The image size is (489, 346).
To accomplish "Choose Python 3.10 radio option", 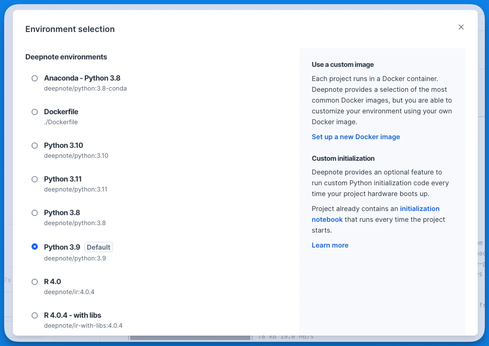I will tap(34, 146).
